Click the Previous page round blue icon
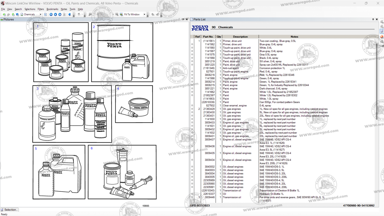Viewport: 384px width, 216px height. [x=55, y=14]
